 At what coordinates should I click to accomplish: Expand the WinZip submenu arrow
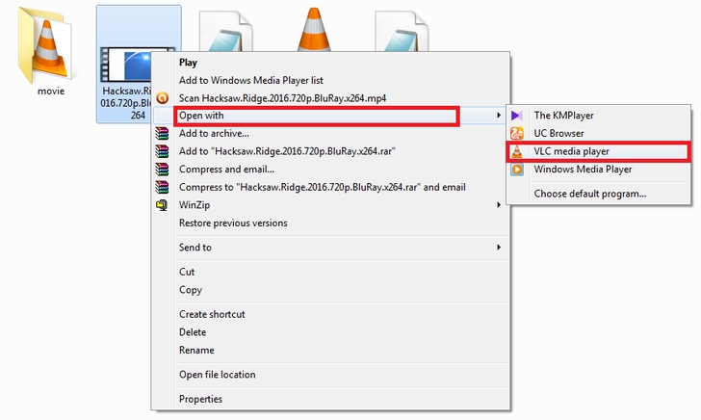pyautogui.click(x=499, y=205)
